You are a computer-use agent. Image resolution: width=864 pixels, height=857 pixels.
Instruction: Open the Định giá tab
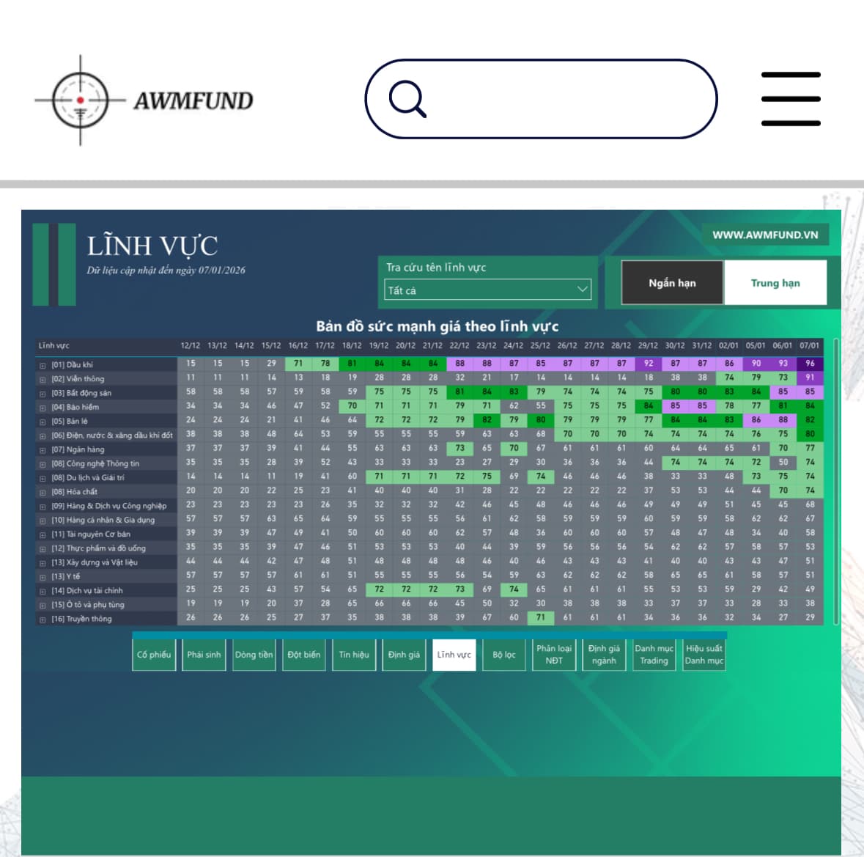click(404, 655)
